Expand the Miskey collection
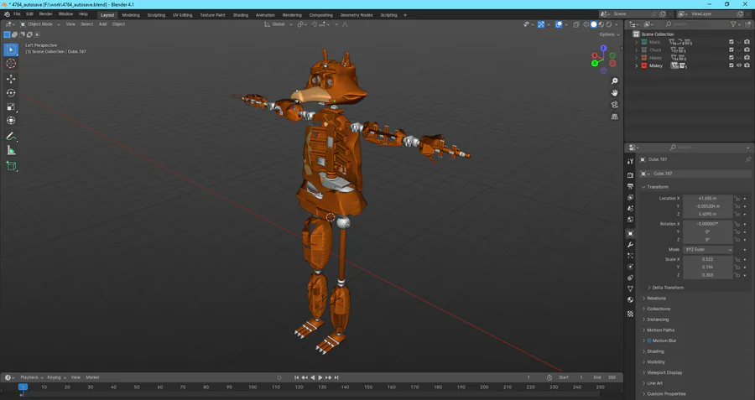755x400 pixels. pyautogui.click(x=637, y=65)
